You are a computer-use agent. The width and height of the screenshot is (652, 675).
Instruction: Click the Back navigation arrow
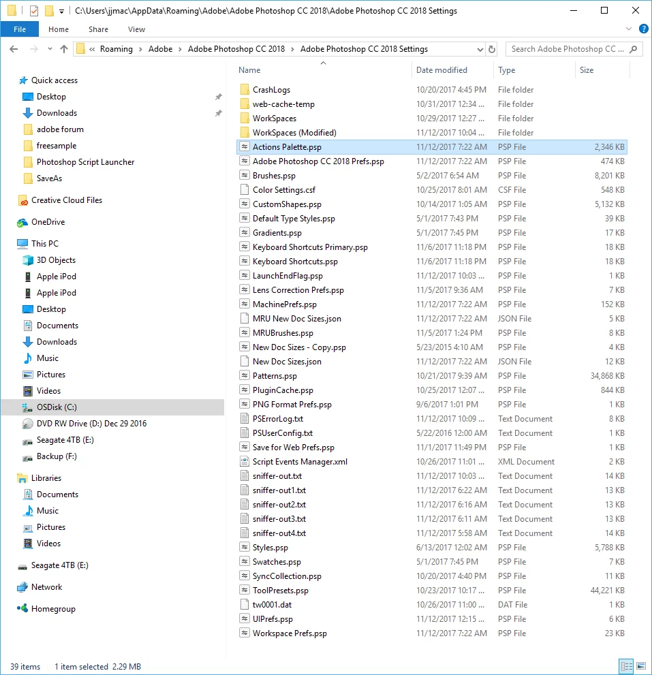[x=14, y=49]
